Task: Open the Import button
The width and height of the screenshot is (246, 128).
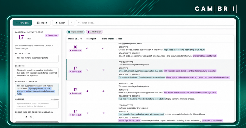Action: (x=42, y=23)
